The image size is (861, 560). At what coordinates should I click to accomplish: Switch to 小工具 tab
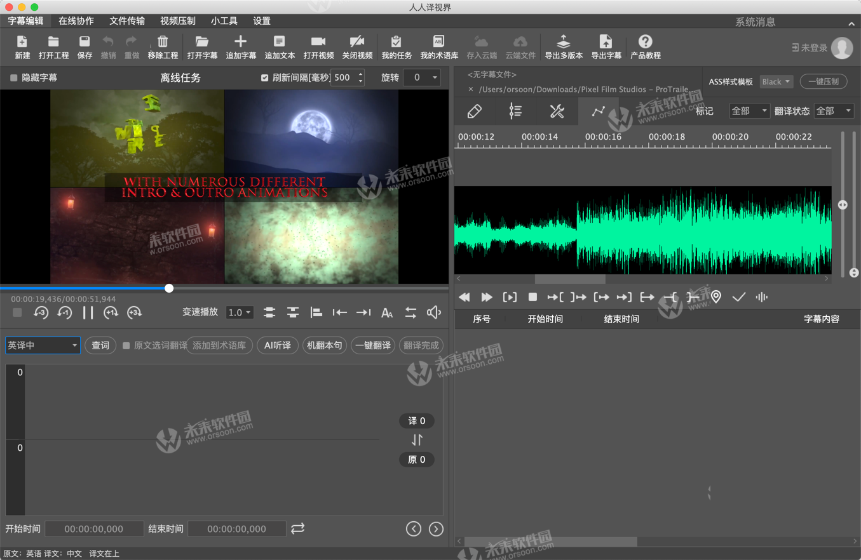click(x=224, y=20)
